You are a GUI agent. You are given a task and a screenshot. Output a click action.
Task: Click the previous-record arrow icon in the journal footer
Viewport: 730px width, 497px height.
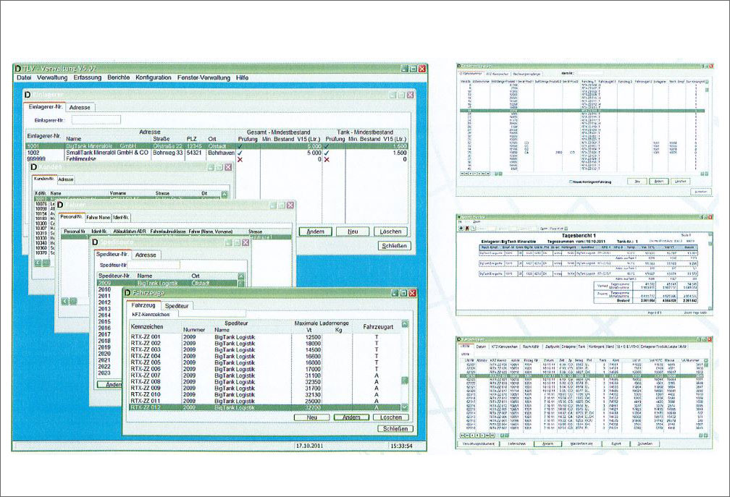tap(467, 434)
